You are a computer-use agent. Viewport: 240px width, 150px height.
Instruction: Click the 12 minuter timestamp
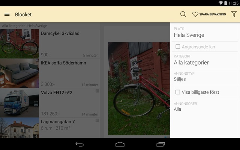pyautogui.click(x=90, y=85)
